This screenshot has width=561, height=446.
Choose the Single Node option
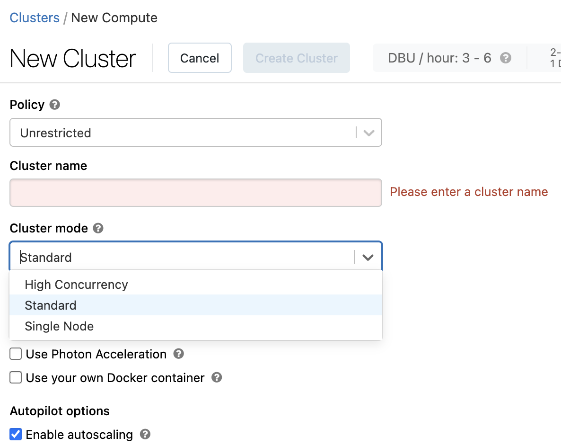tap(59, 326)
